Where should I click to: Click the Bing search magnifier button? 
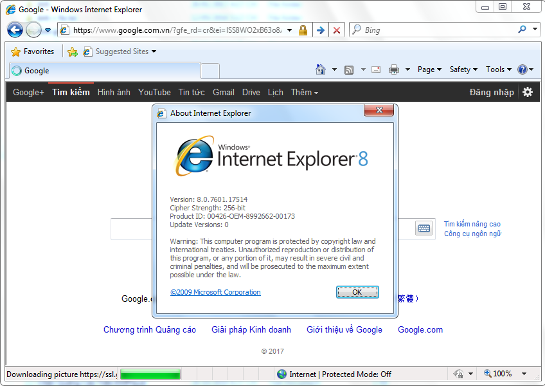[x=522, y=30]
